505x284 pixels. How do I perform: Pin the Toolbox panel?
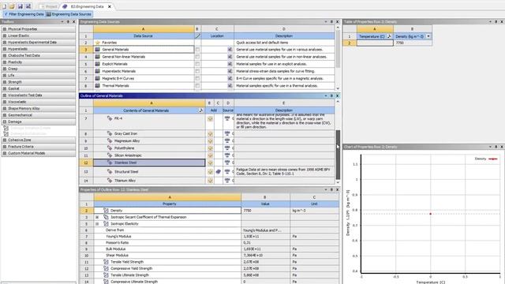coord(68,21)
